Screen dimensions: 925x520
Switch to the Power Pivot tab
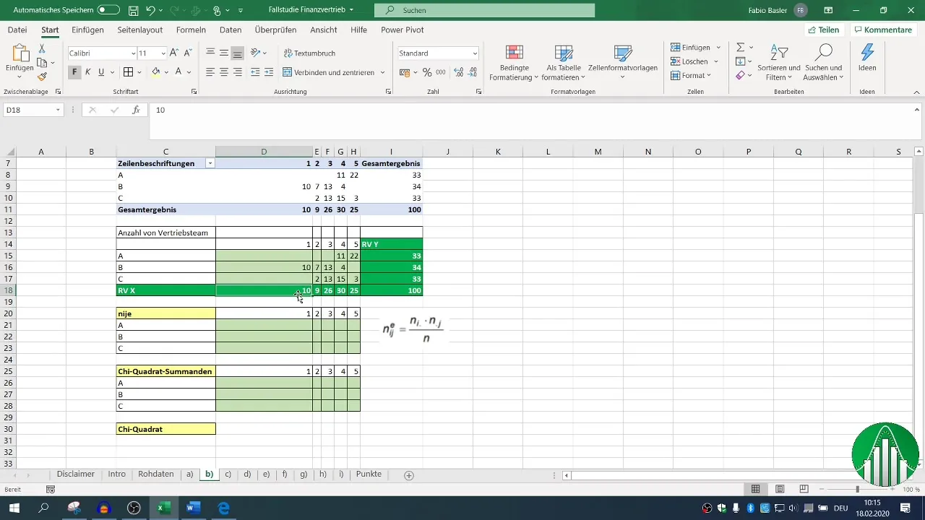pos(403,30)
